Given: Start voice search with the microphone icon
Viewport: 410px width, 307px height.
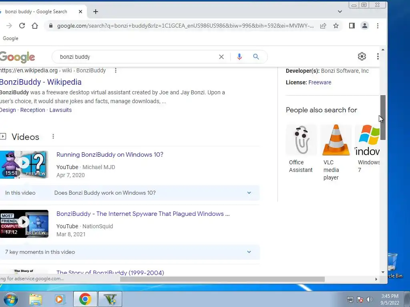Looking at the screenshot, I should (x=239, y=57).
